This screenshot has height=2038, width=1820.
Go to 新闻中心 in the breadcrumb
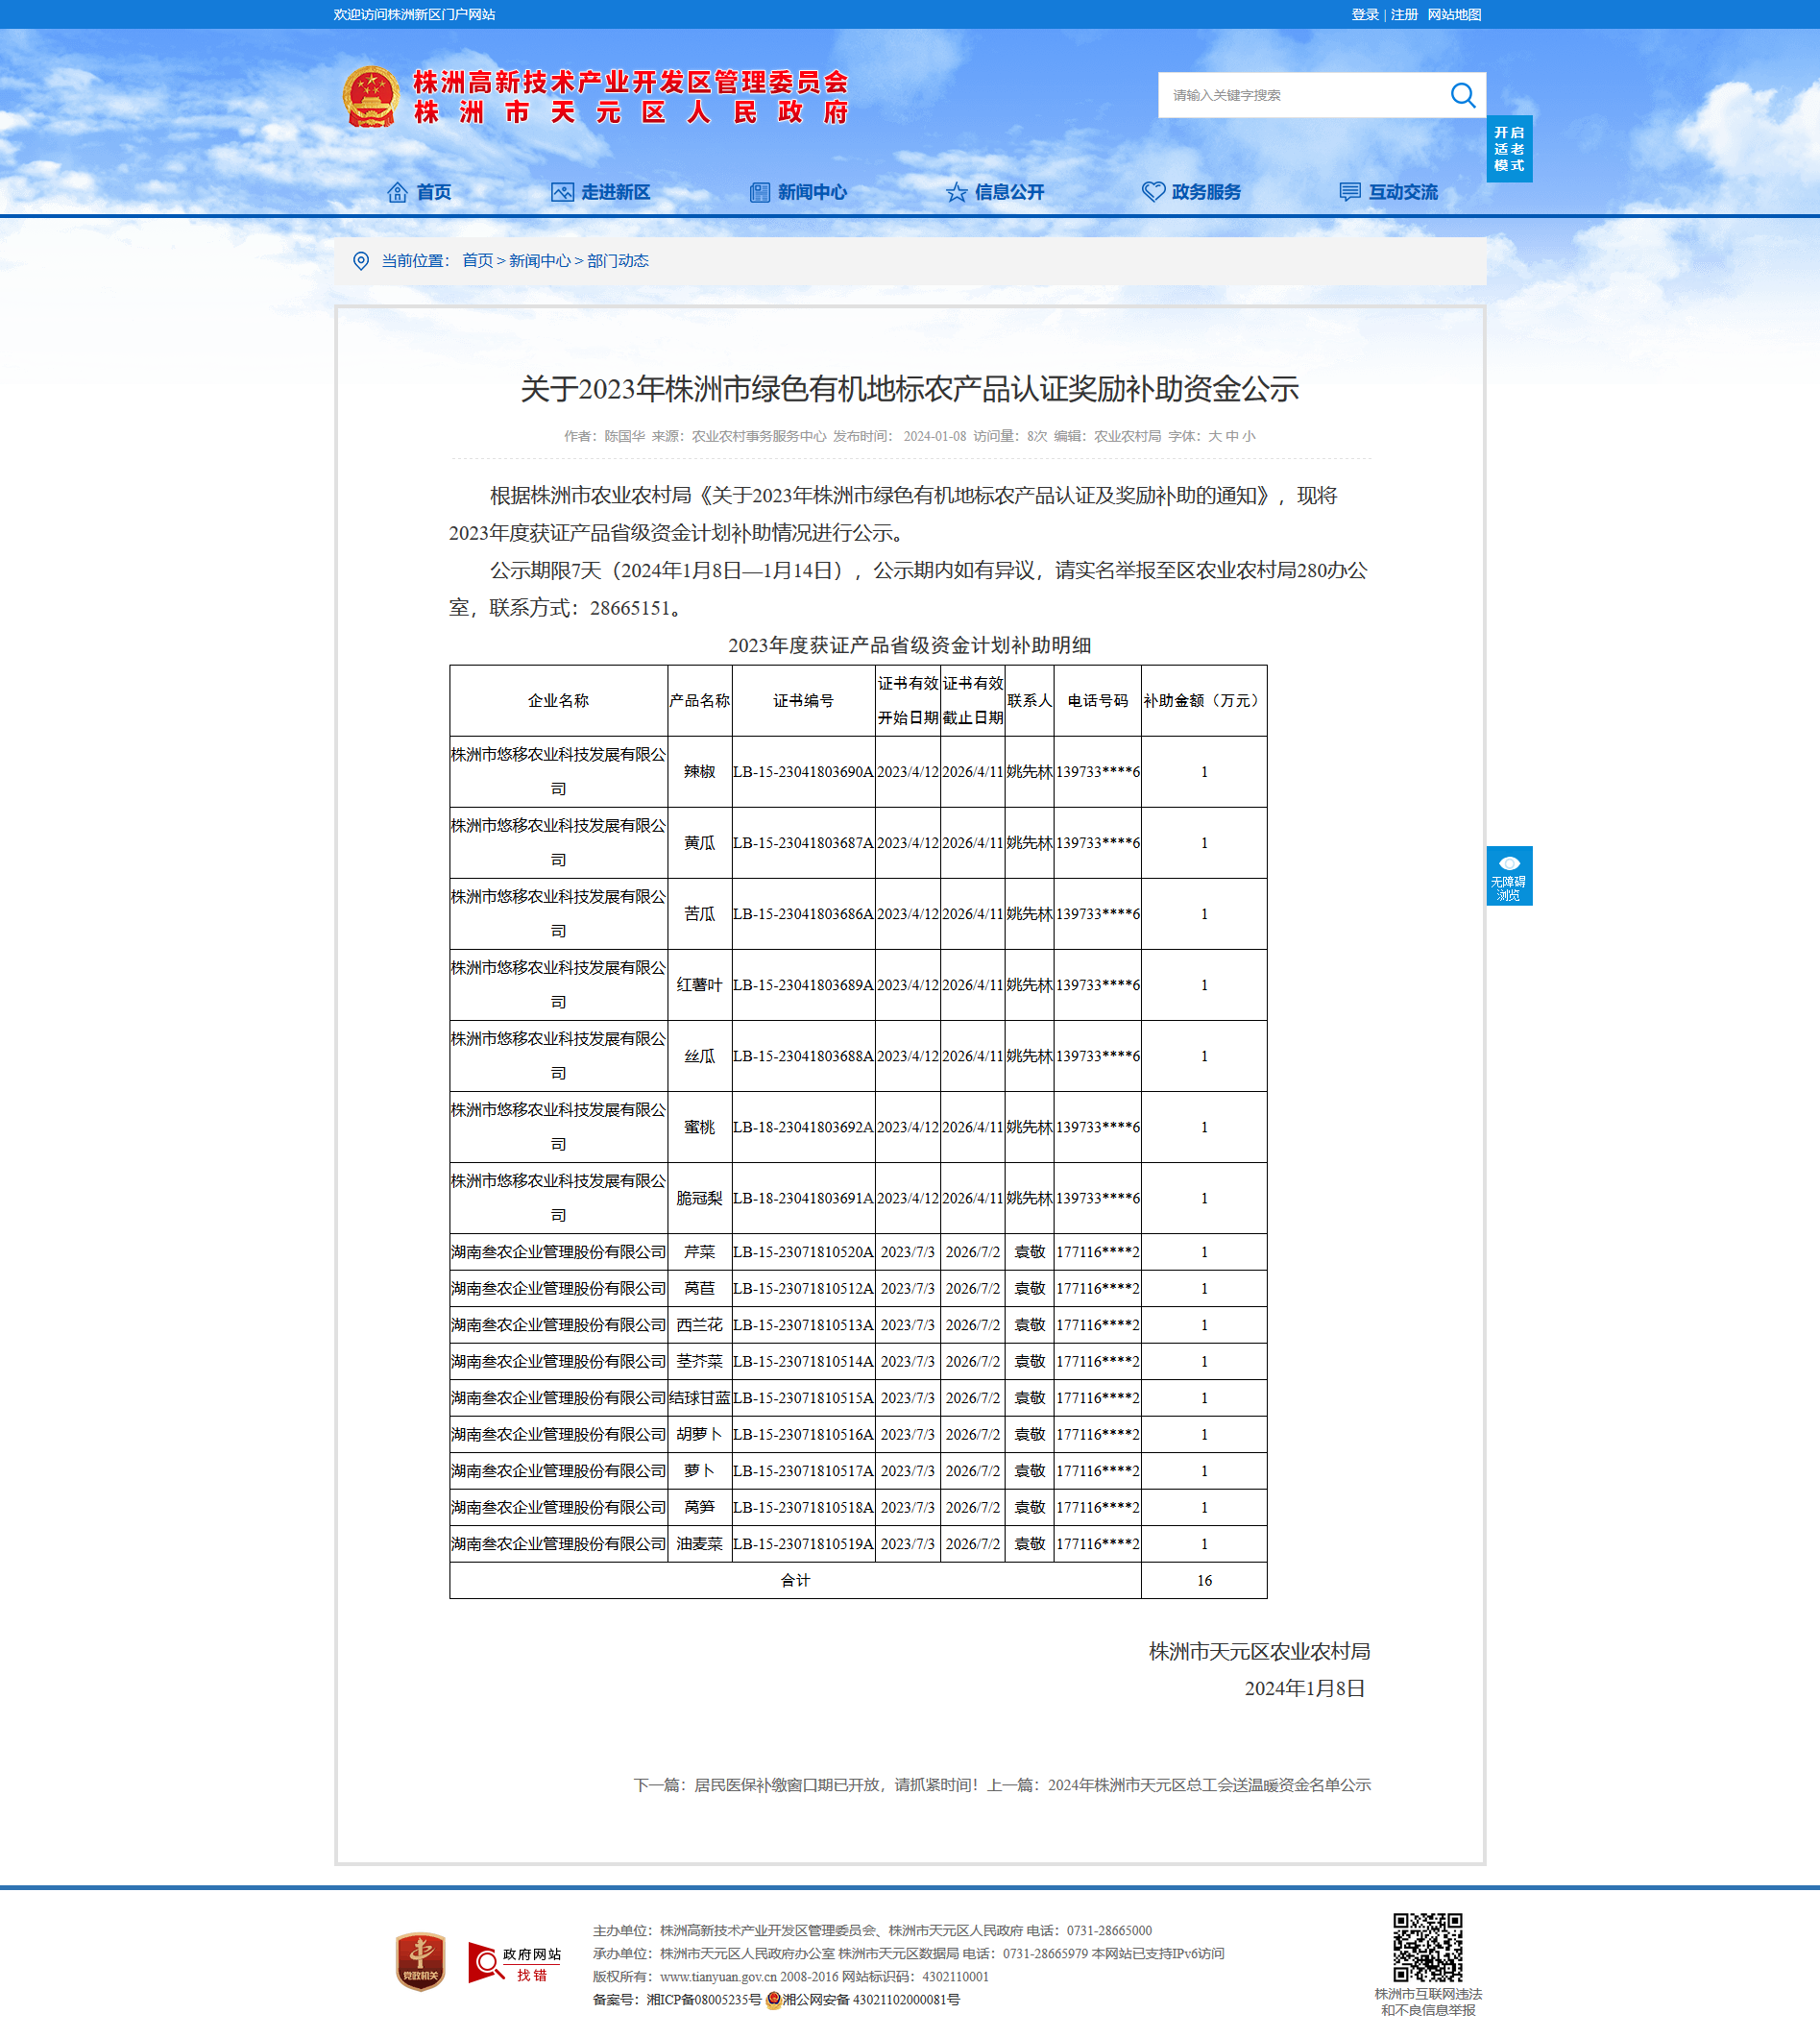coord(540,261)
